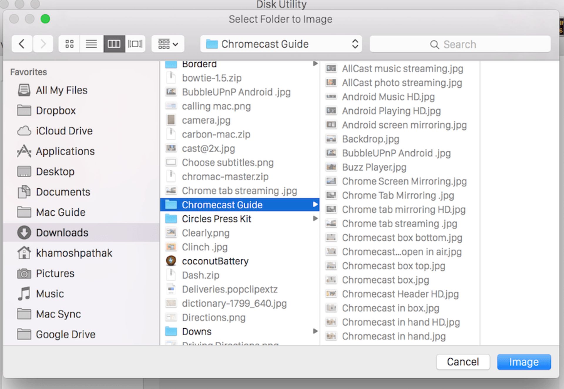Open All My Files in sidebar
The width and height of the screenshot is (564, 389).
tap(81, 90)
